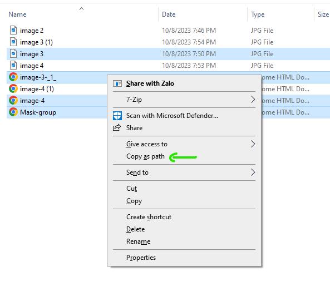
Task: Click the Microsoft Defender shield icon
Action: (x=117, y=116)
